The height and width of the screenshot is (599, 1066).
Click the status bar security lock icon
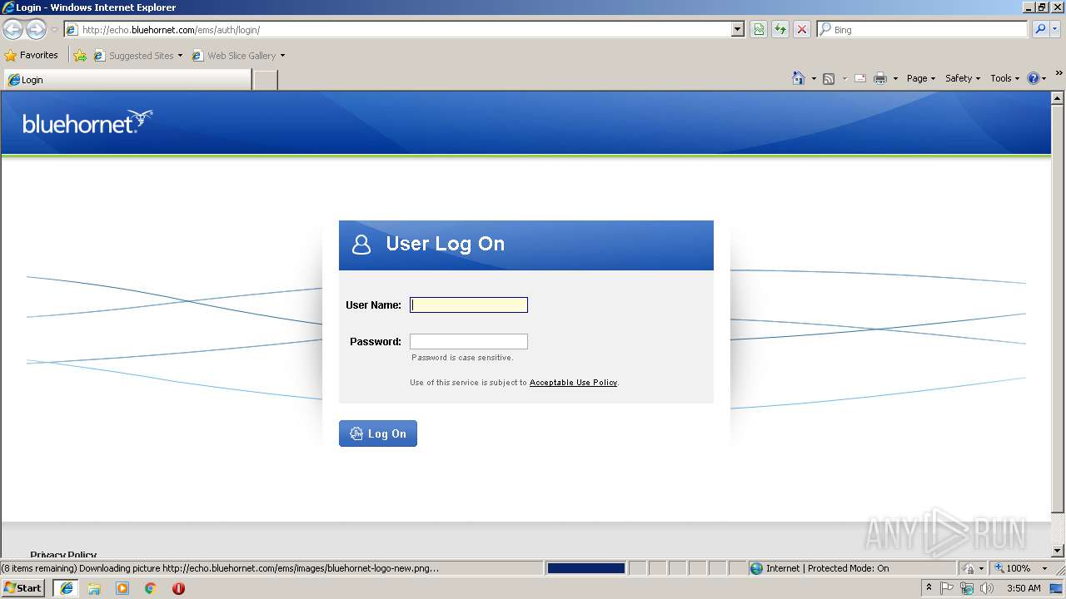(x=968, y=568)
